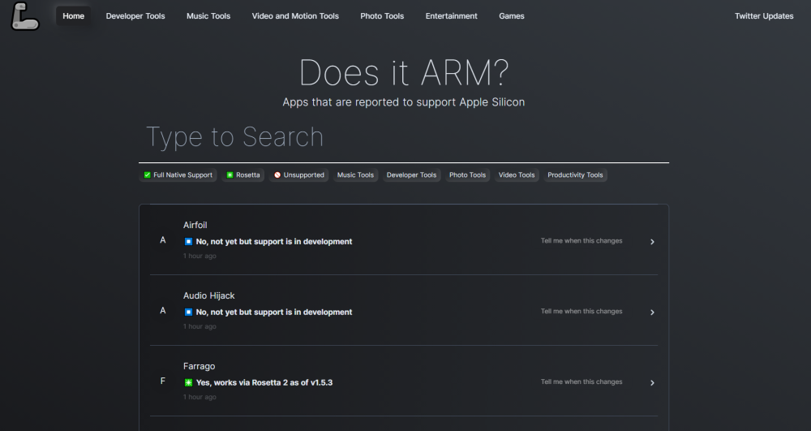Click Tell me when this changes for Farrago
This screenshot has width=811, height=431.
coord(581,381)
